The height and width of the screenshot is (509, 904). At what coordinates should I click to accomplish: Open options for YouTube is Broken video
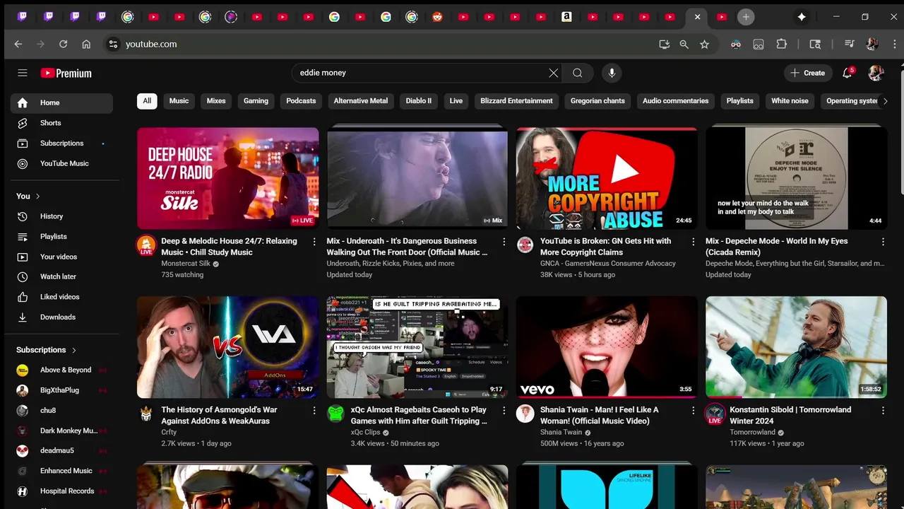click(x=694, y=242)
